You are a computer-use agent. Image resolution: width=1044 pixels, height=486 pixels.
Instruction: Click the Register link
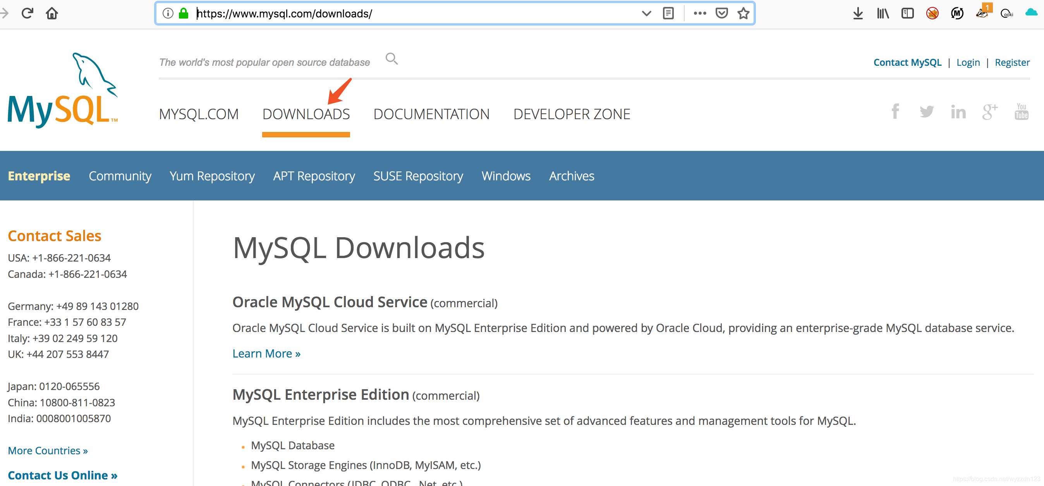(x=1012, y=62)
